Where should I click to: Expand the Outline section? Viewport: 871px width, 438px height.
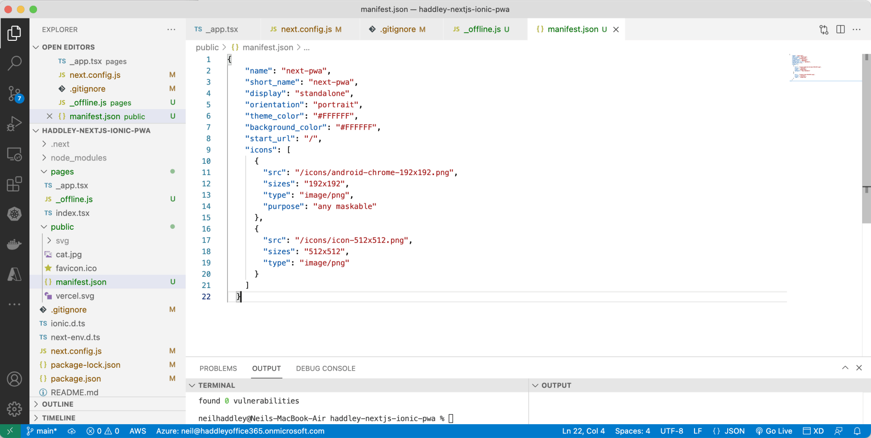tap(57, 404)
